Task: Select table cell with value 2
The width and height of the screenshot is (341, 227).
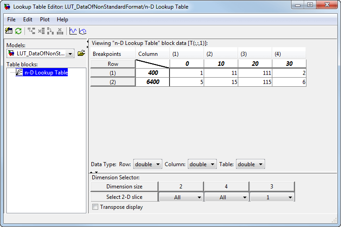Action: [x=289, y=73]
